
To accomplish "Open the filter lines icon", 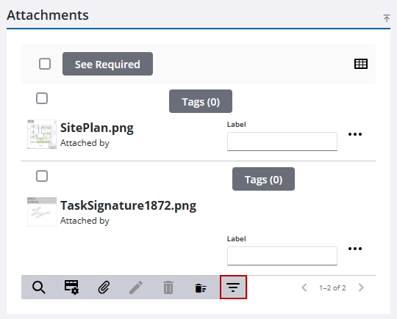I will (x=233, y=287).
